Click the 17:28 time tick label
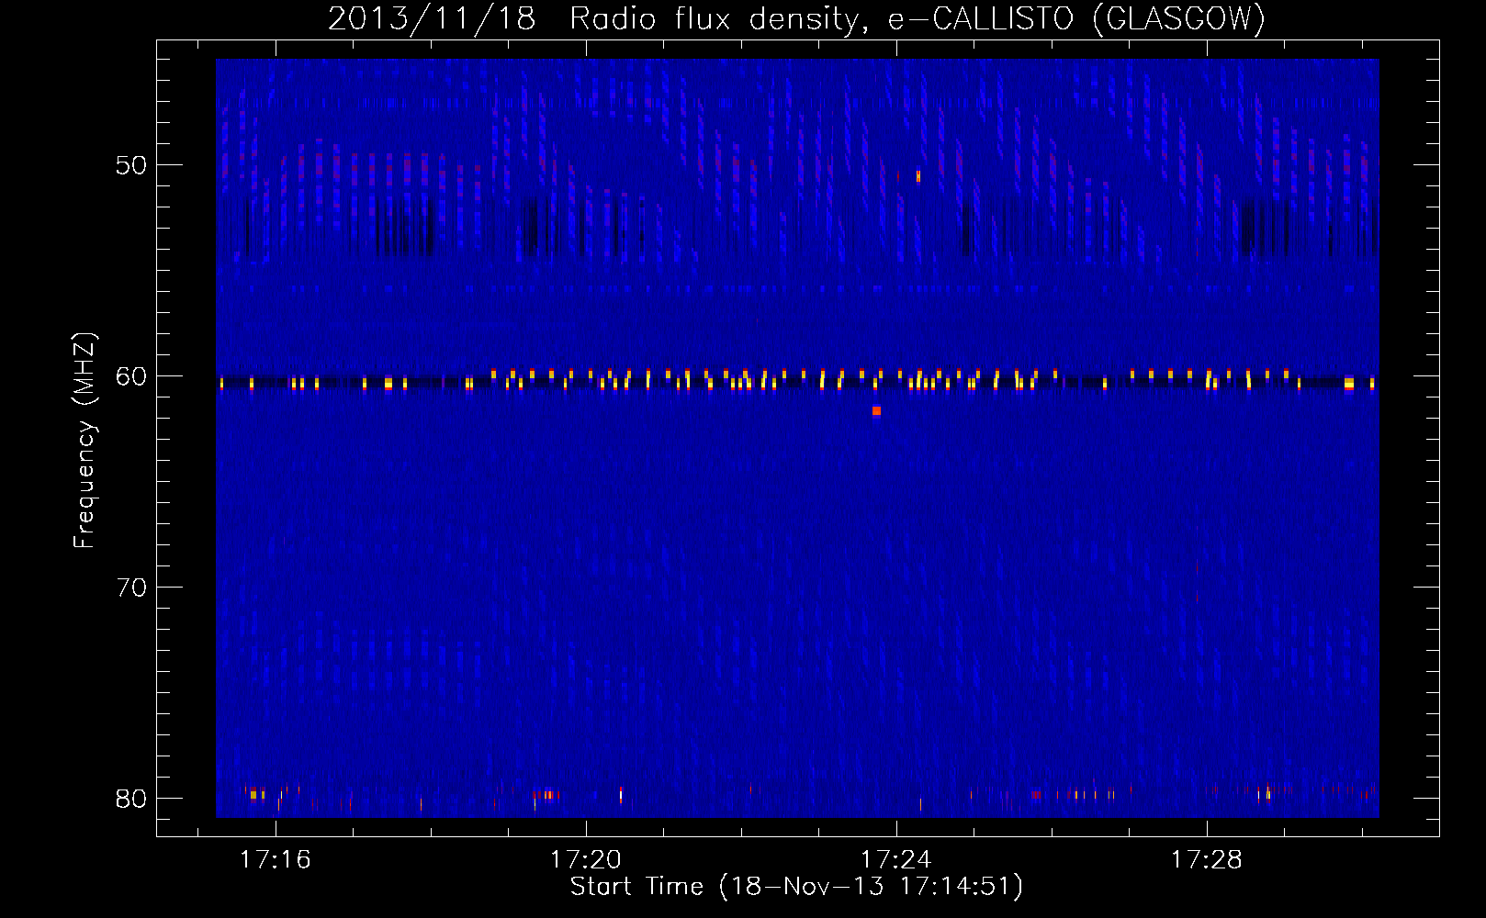The width and height of the screenshot is (1486, 918). [1206, 859]
